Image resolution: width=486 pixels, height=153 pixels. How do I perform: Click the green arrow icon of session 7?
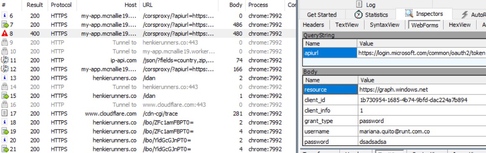coord(5,25)
